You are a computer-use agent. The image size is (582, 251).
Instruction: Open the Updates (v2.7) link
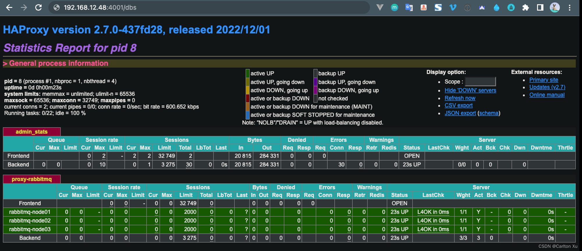[x=547, y=87]
